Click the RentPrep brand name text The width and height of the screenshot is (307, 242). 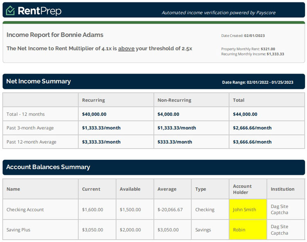(x=39, y=11)
